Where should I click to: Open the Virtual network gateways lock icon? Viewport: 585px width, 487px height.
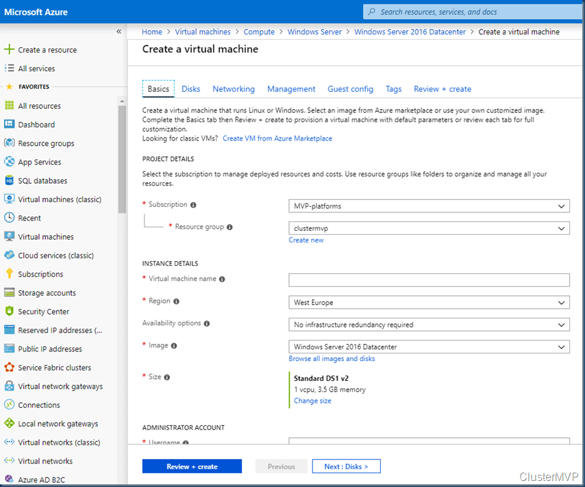pos(9,386)
